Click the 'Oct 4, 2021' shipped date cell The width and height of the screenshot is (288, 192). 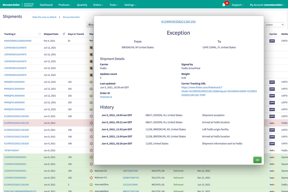[x=49, y=41]
